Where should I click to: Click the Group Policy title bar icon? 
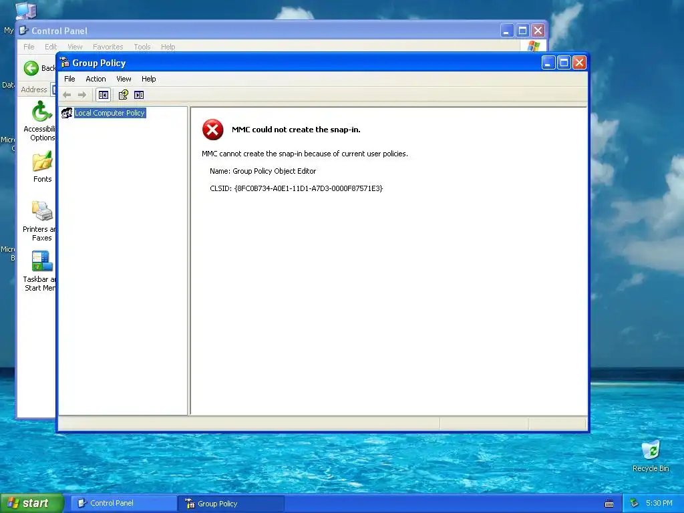click(65, 62)
